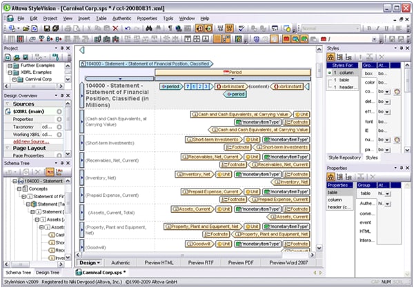Click the first view icon in Properties panel

331,177
